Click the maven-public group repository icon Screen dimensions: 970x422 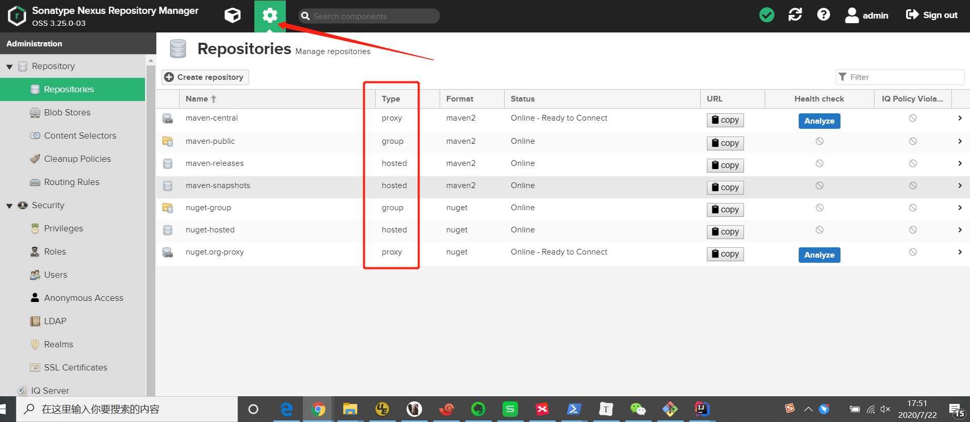coord(168,141)
